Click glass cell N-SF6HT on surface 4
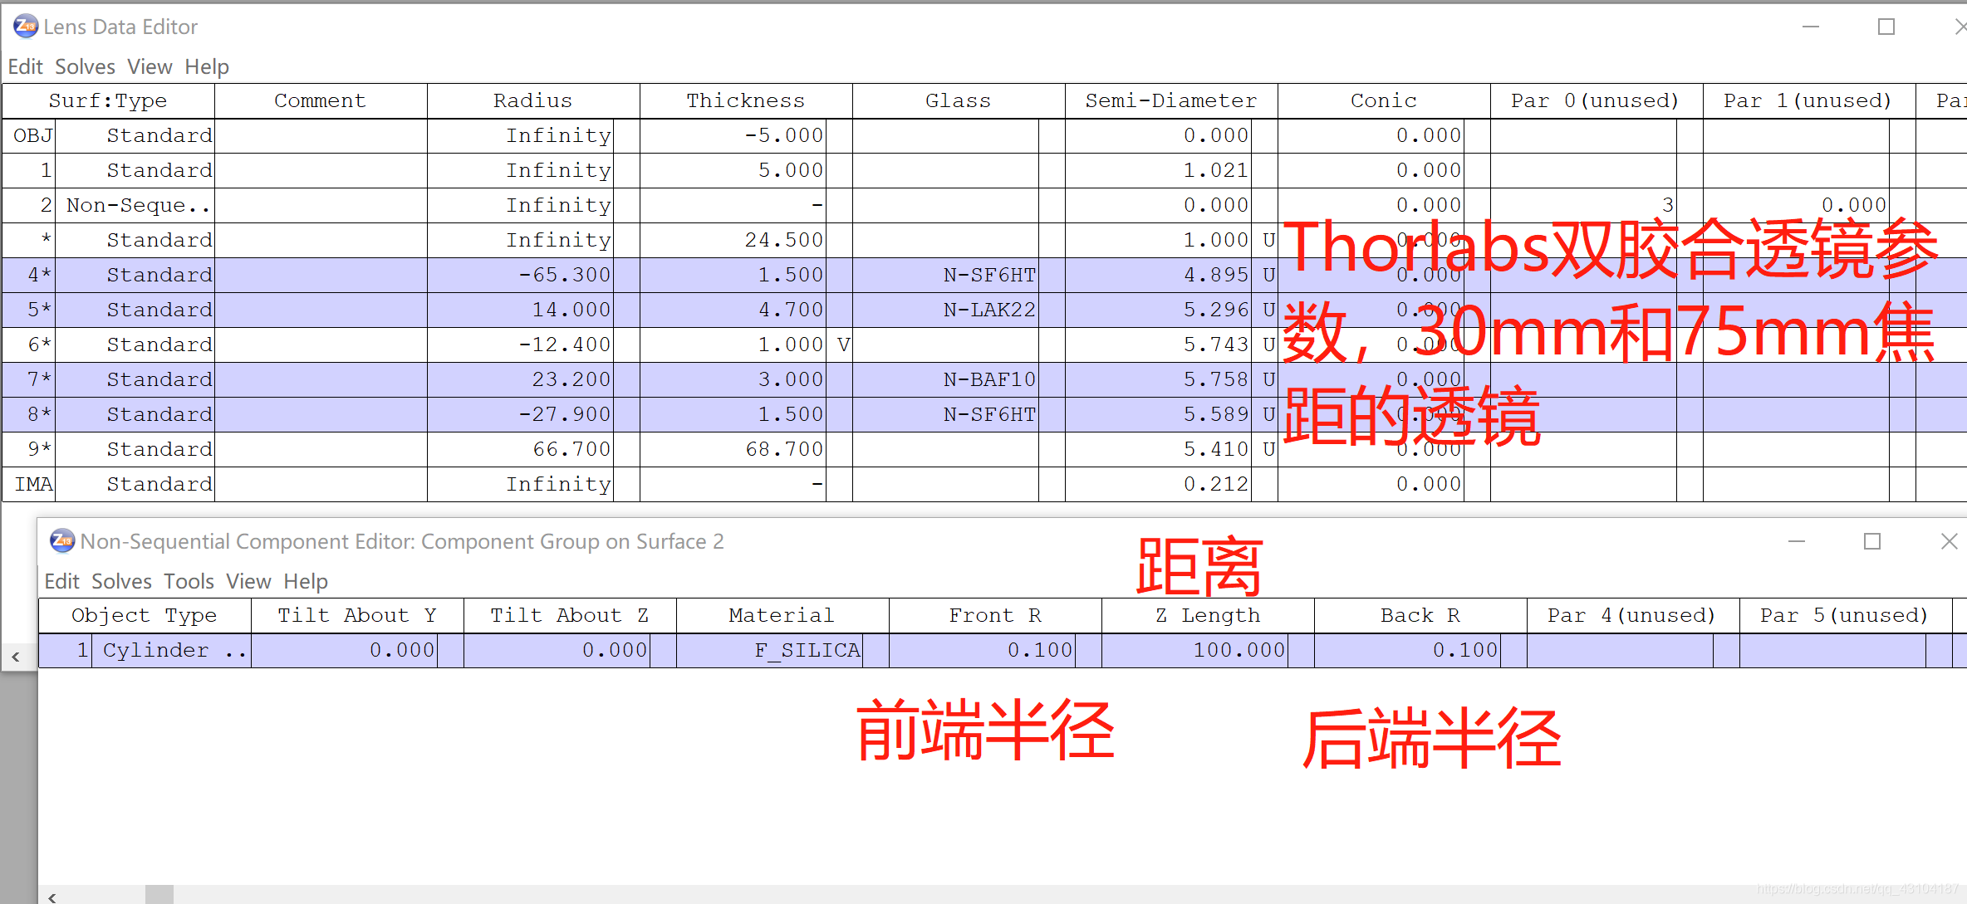 tap(946, 275)
